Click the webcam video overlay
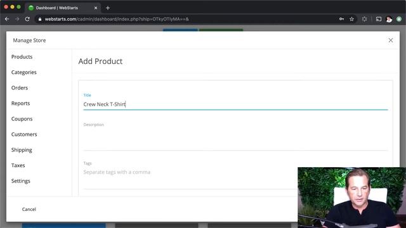The image size is (406, 228). pyautogui.click(x=351, y=198)
